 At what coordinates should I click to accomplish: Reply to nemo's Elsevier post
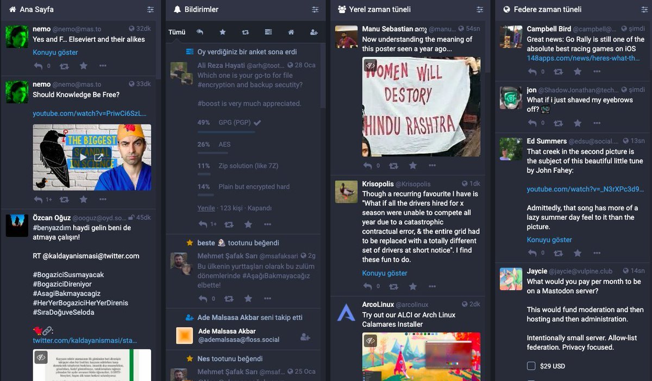coord(38,66)
